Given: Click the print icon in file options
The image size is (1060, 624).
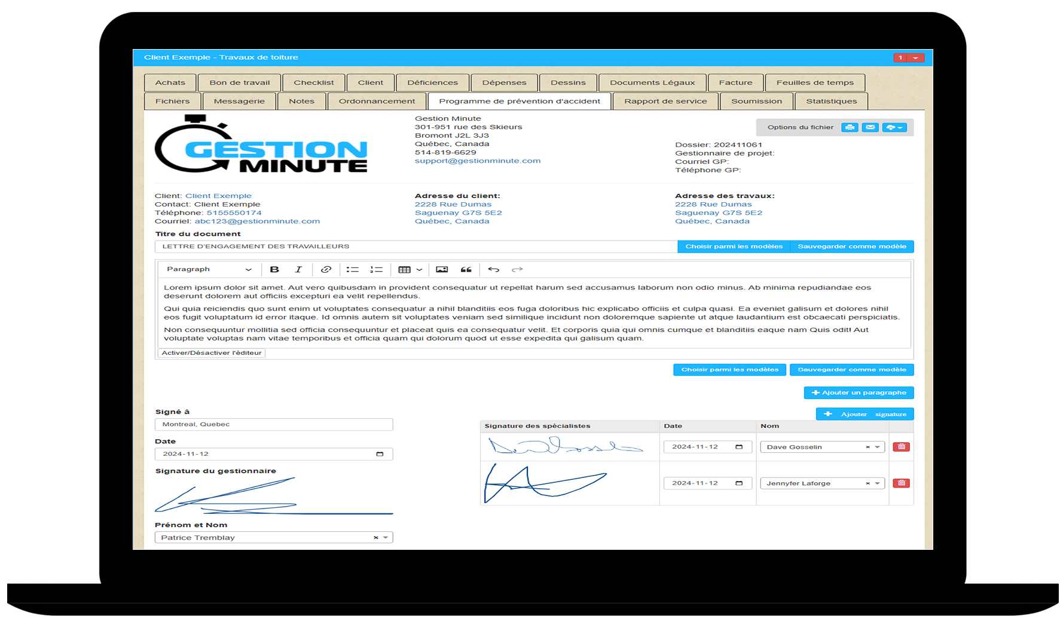Looking at the screenshot, I should pos(849,127).
